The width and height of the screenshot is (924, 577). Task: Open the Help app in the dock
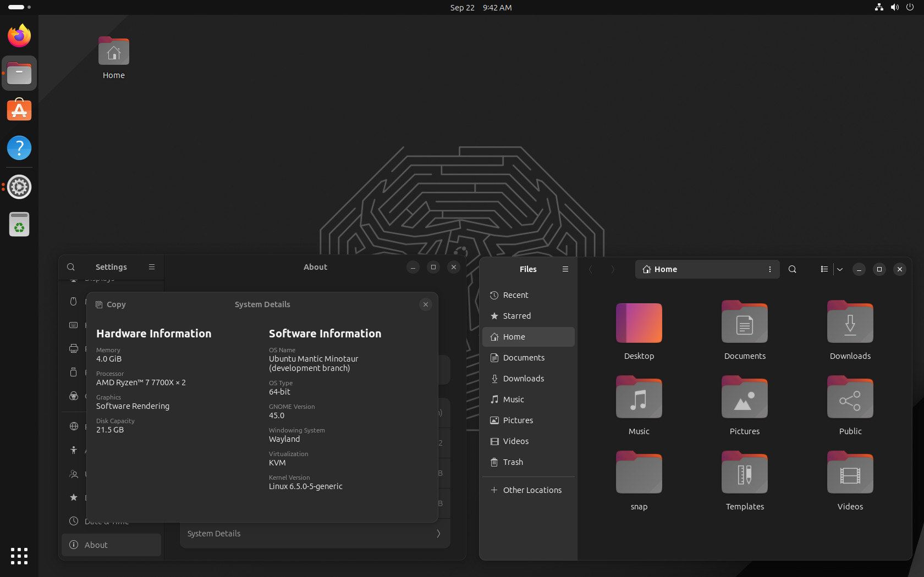click(x=19, y=148)
